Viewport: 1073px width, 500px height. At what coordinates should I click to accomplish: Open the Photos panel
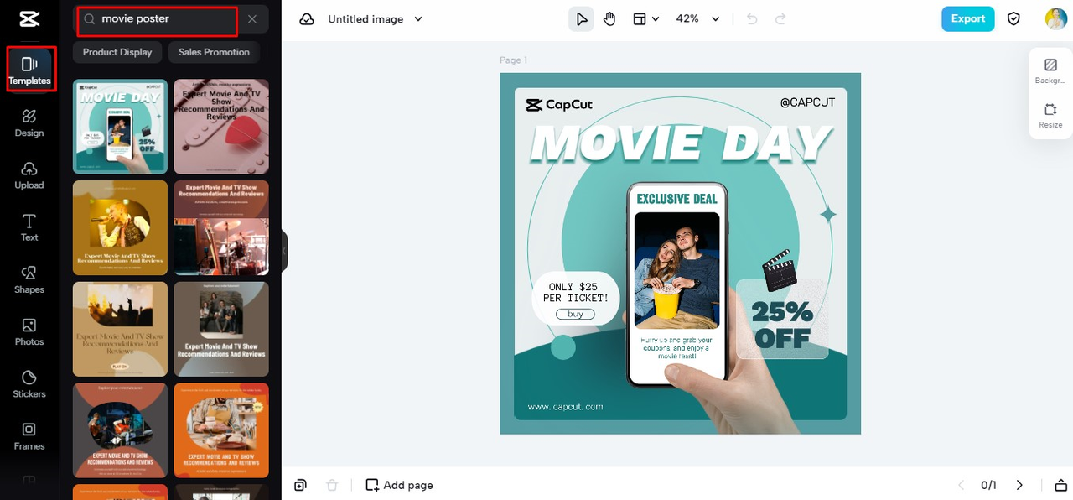point(29,331)
